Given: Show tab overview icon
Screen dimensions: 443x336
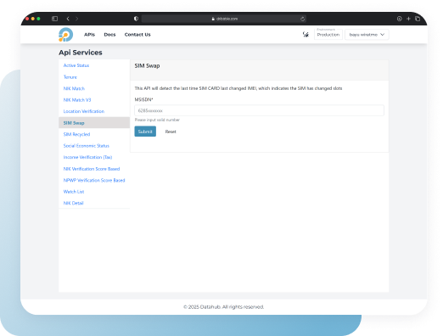Looking at the screenshot, I should pyautogui.click(x=418, y=19).
